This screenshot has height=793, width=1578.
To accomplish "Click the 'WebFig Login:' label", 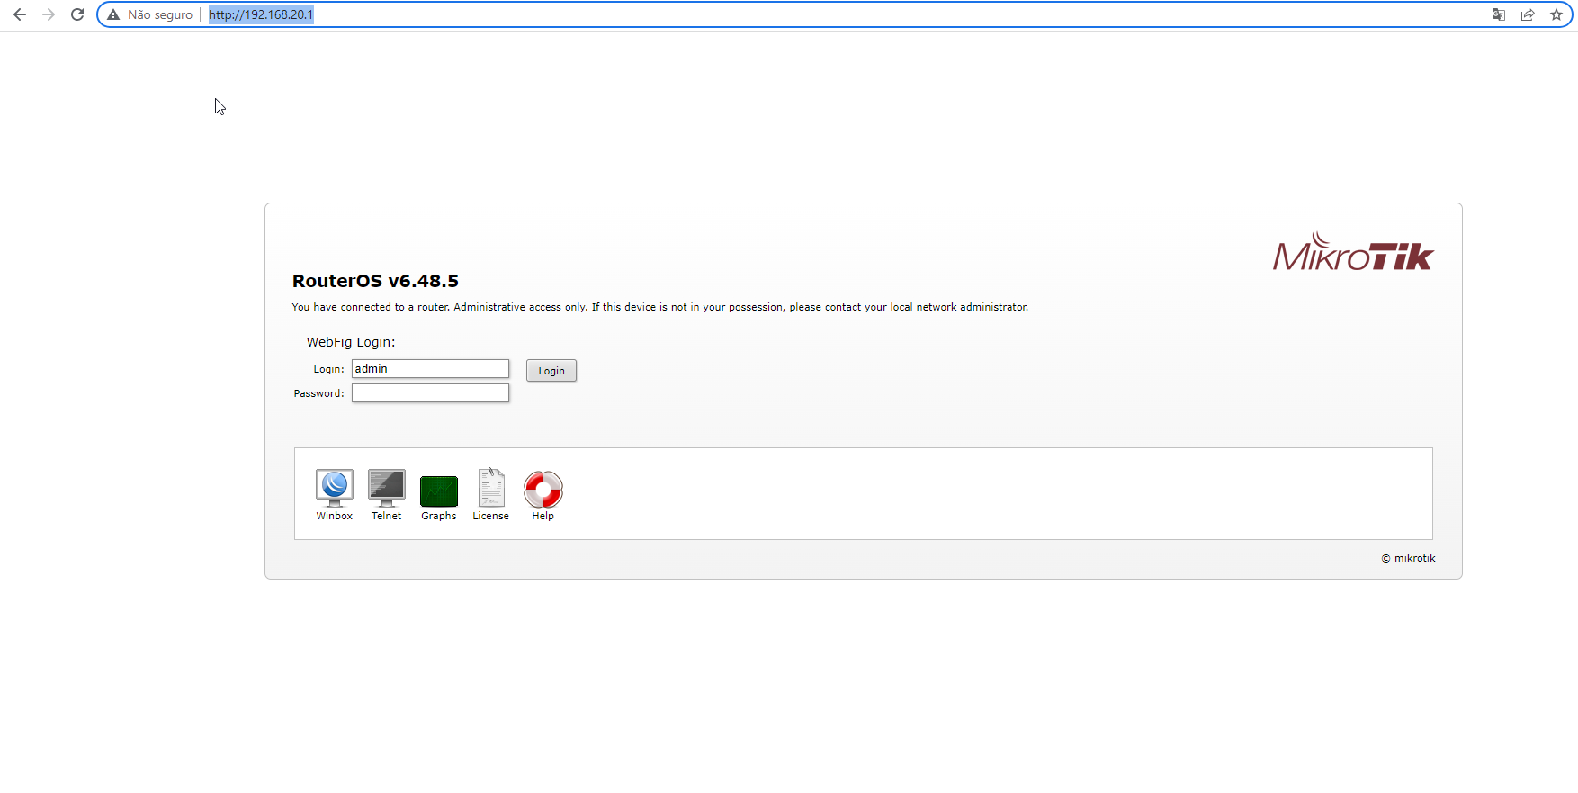I will [x=351, y=342].
